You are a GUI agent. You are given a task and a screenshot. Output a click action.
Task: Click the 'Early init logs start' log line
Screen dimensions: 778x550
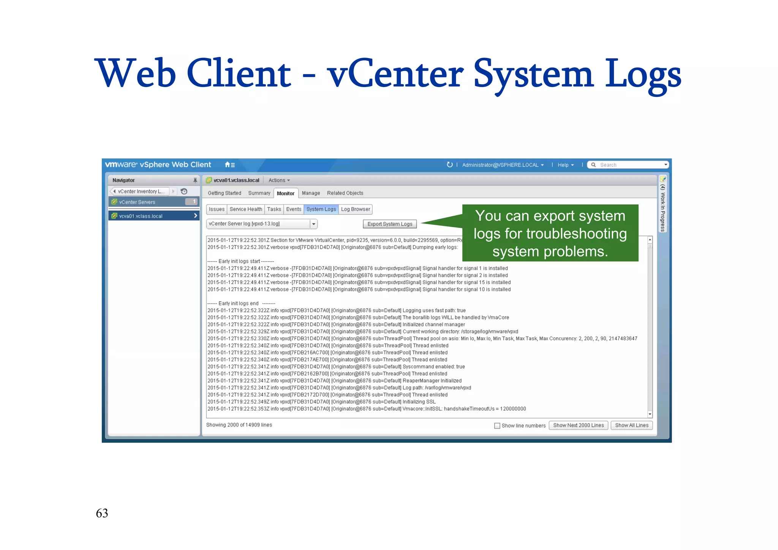(x=240, y=261)
